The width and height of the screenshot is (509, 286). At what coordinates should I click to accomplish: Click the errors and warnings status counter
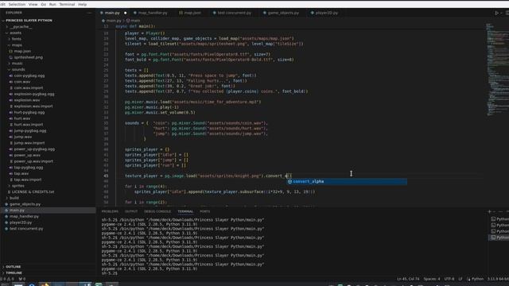(7, 279)
